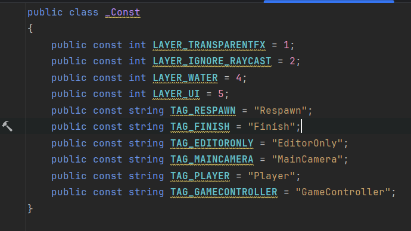Click the blue horizontal scrollbar at top
This screenshot has width=411, height=231.
click(x=329, y=1)
